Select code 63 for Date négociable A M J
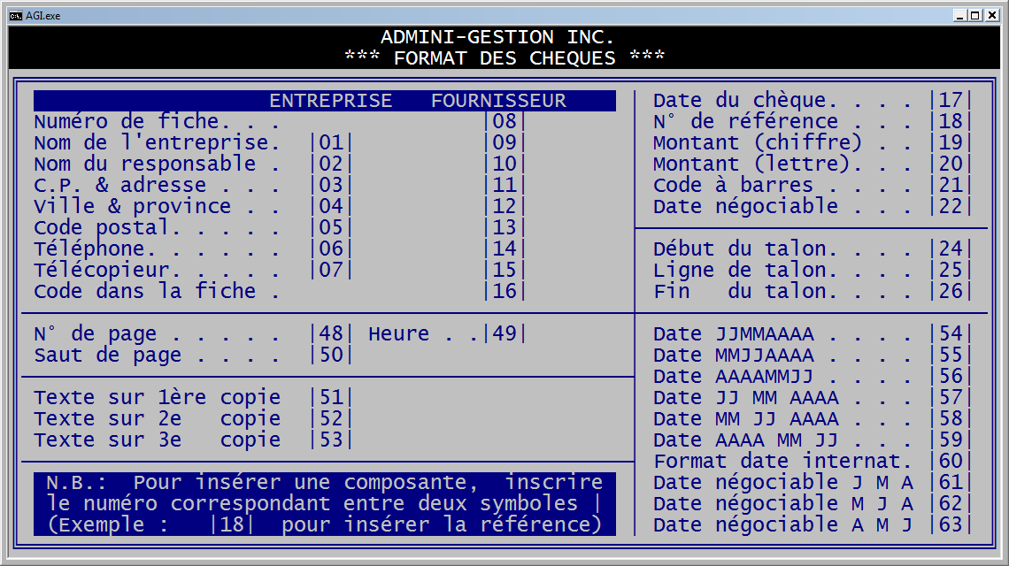This screenshot has width=1009, height=566. pyautogui.click(x=951, y=525)
